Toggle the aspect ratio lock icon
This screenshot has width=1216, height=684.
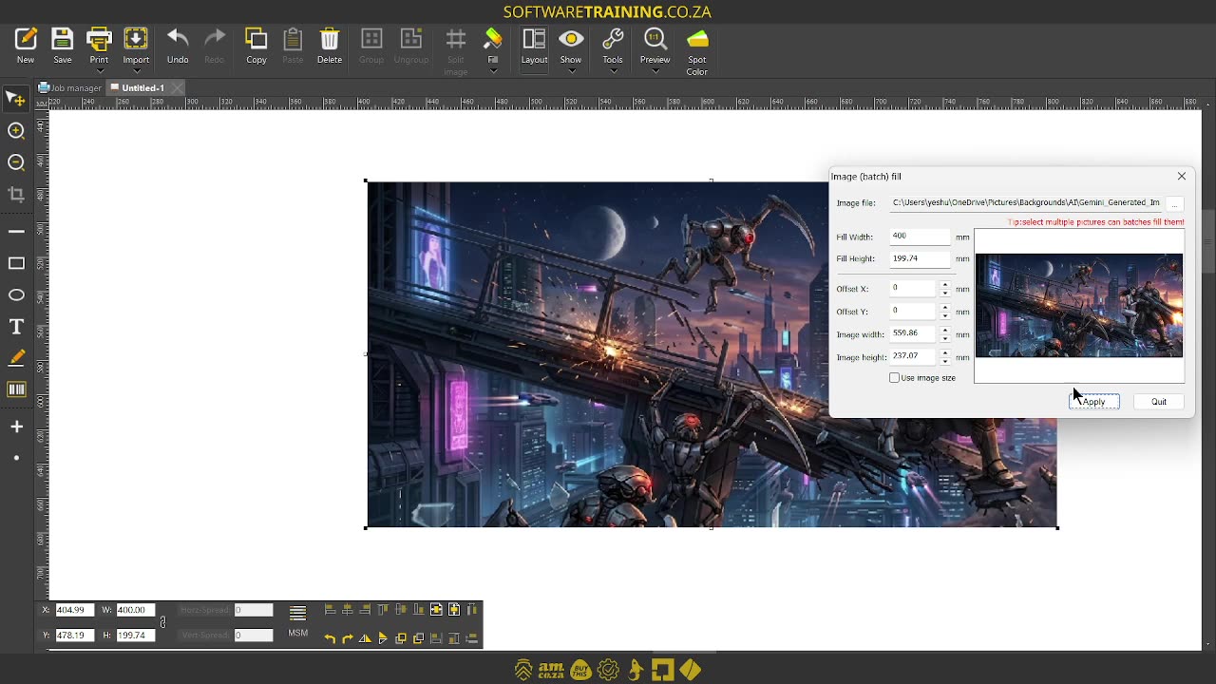[162, 622]
